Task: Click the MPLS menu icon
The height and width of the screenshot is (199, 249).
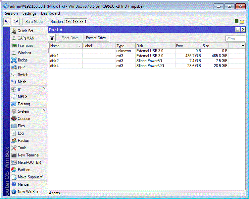Action: coord(14,97)
